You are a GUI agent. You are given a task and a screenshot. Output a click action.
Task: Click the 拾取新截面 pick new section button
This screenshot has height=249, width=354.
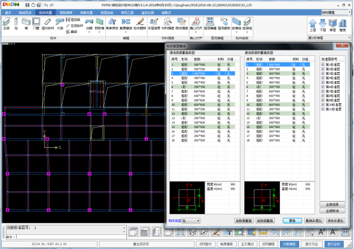pyautogui.click(x=265, y=221)
